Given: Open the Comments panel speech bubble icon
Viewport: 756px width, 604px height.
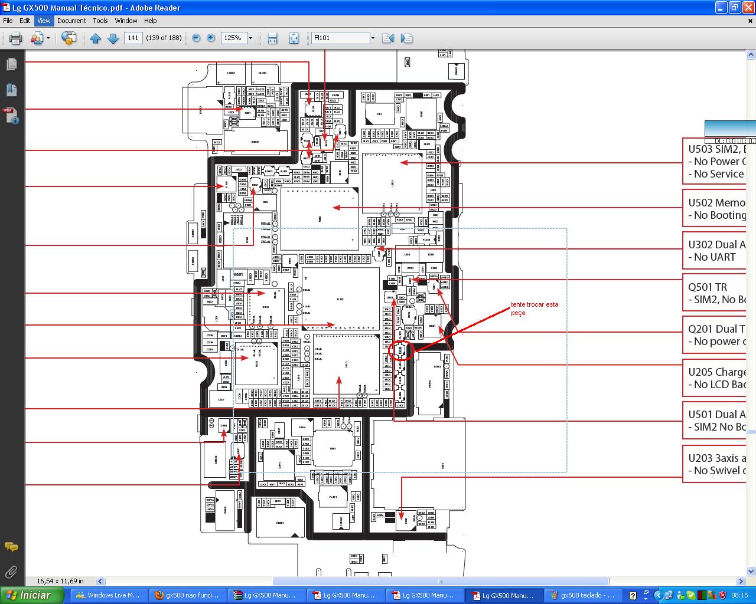Looking at the screenshot, I should point(11,547).
